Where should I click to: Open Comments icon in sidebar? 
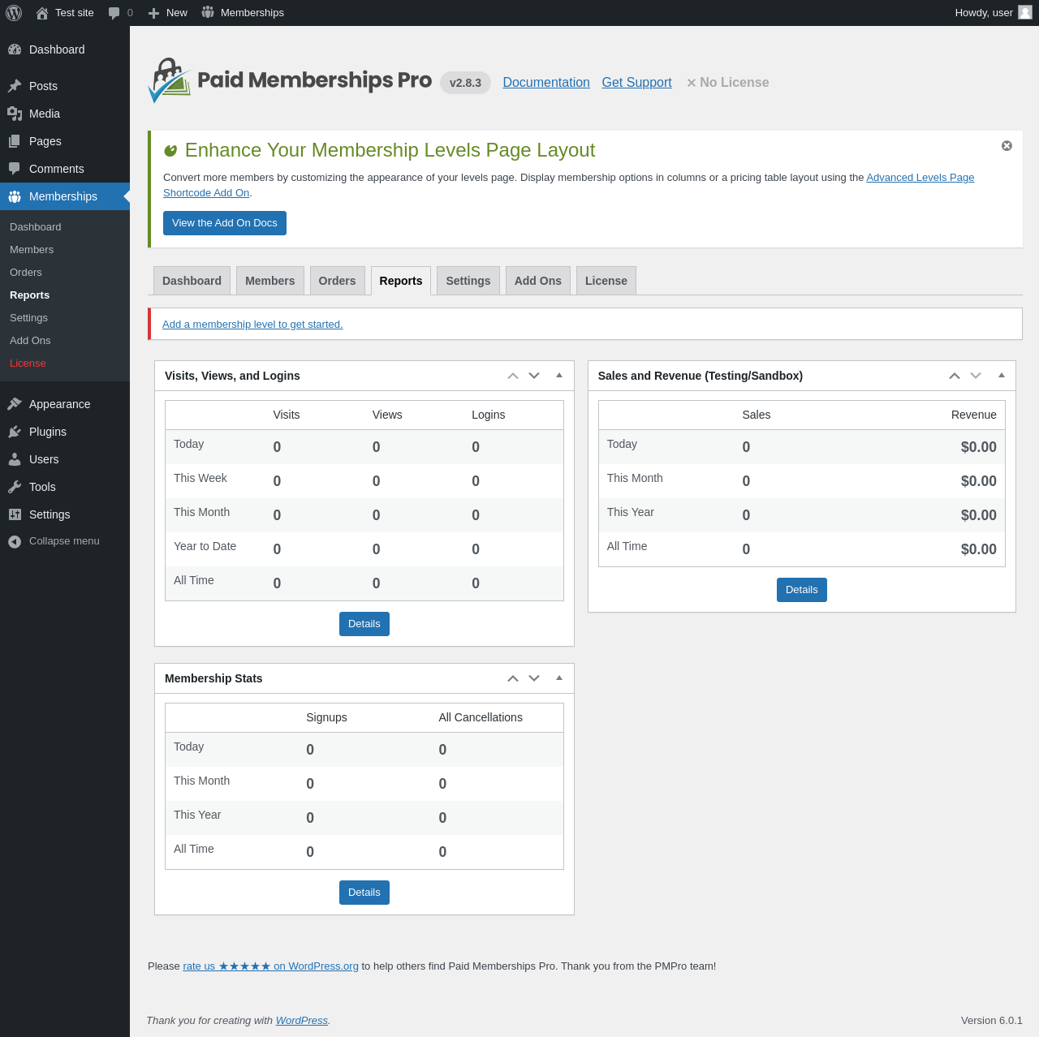pos(15,169)
